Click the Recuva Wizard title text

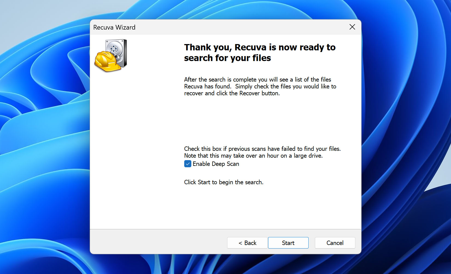[x=114, y=27]
